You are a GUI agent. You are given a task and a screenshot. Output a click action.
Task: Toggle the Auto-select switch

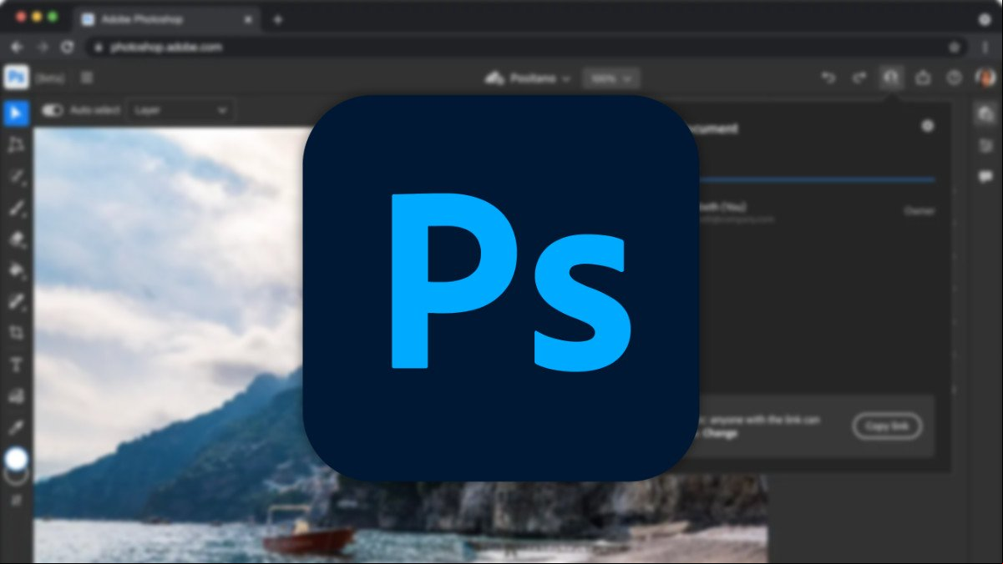tap(53, 110)
